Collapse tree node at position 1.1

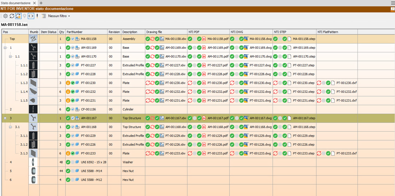pos(10,57)
